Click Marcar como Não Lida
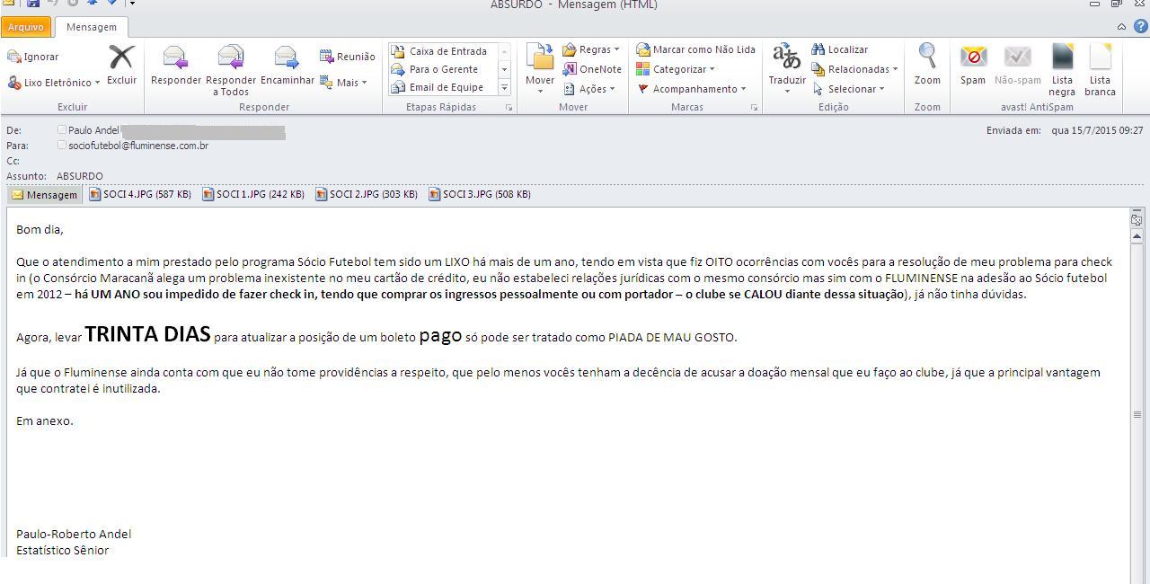The width and height of the screenshot is (1150, 584). click(696, 49)
